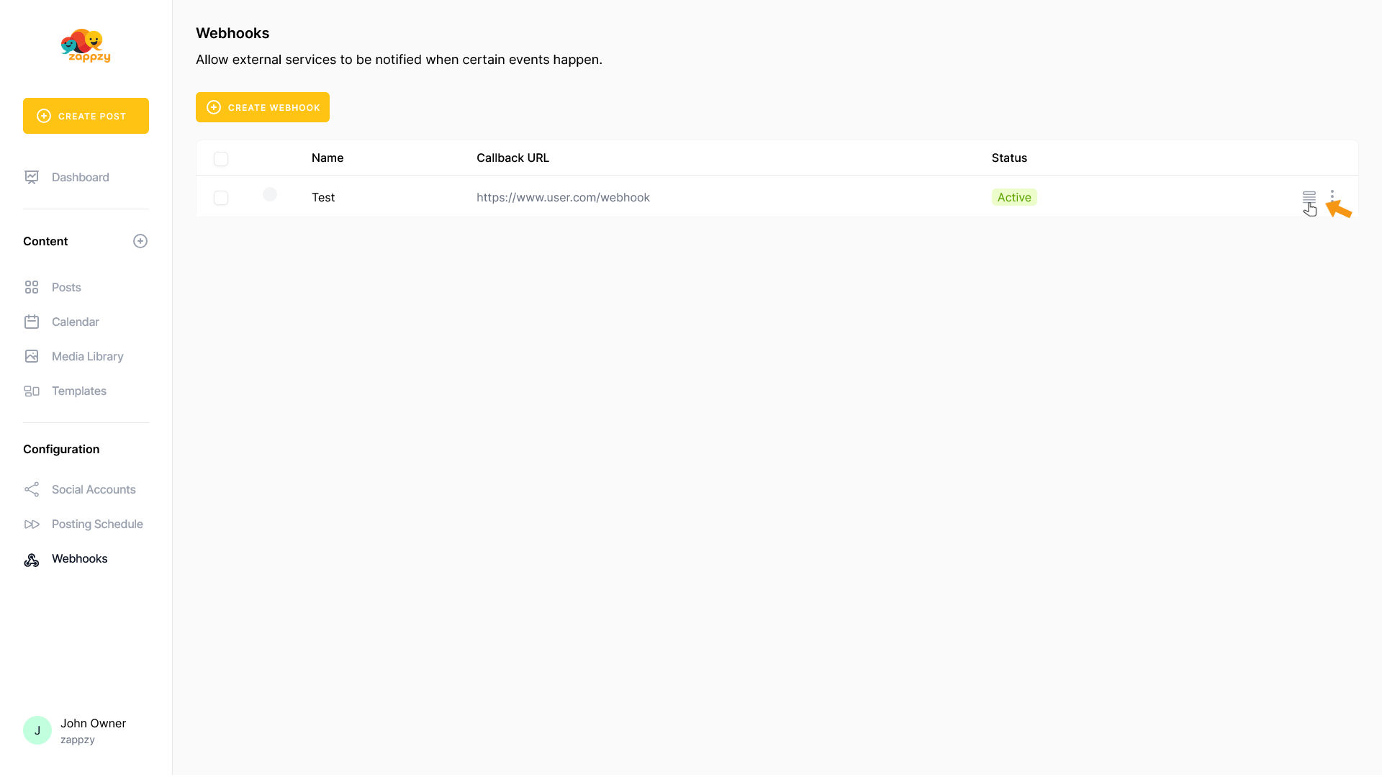Click the Calendar icon
The width and height of the screenshot is (1382, 777).
click(x=32, y=322)
